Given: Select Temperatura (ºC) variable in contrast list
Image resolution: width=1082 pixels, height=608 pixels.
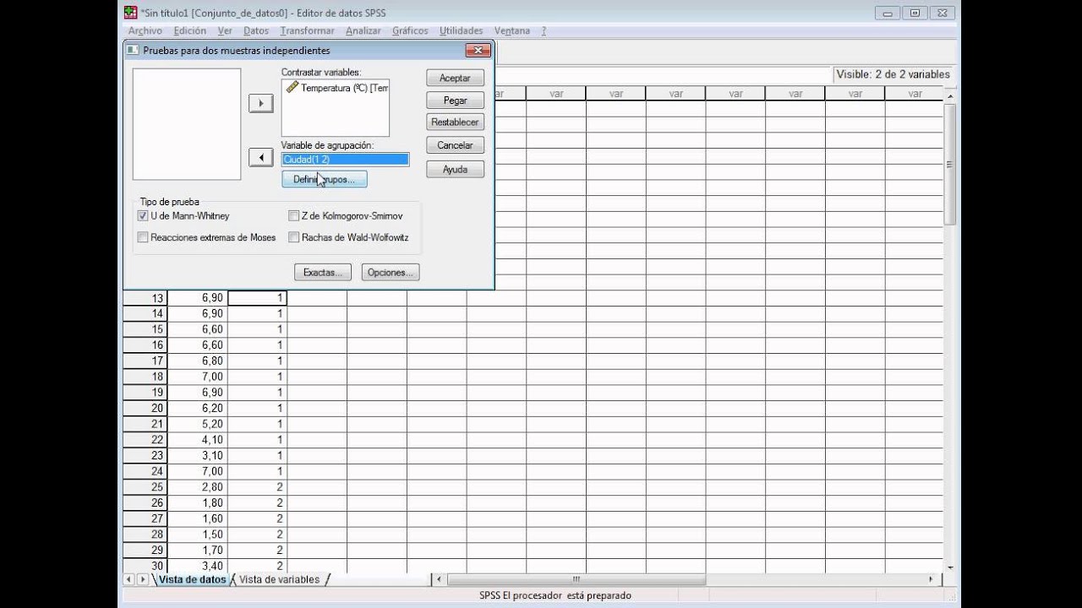Looking at the screenshot, I should coord(337,88).
